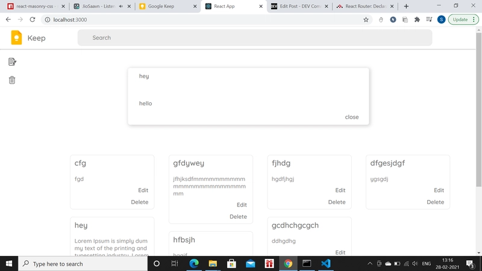Click the 'hey' note card title
The image size is (482, 271).
tap(81, 225)
